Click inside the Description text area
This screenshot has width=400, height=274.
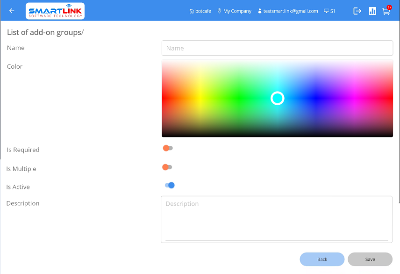[276, 219]
